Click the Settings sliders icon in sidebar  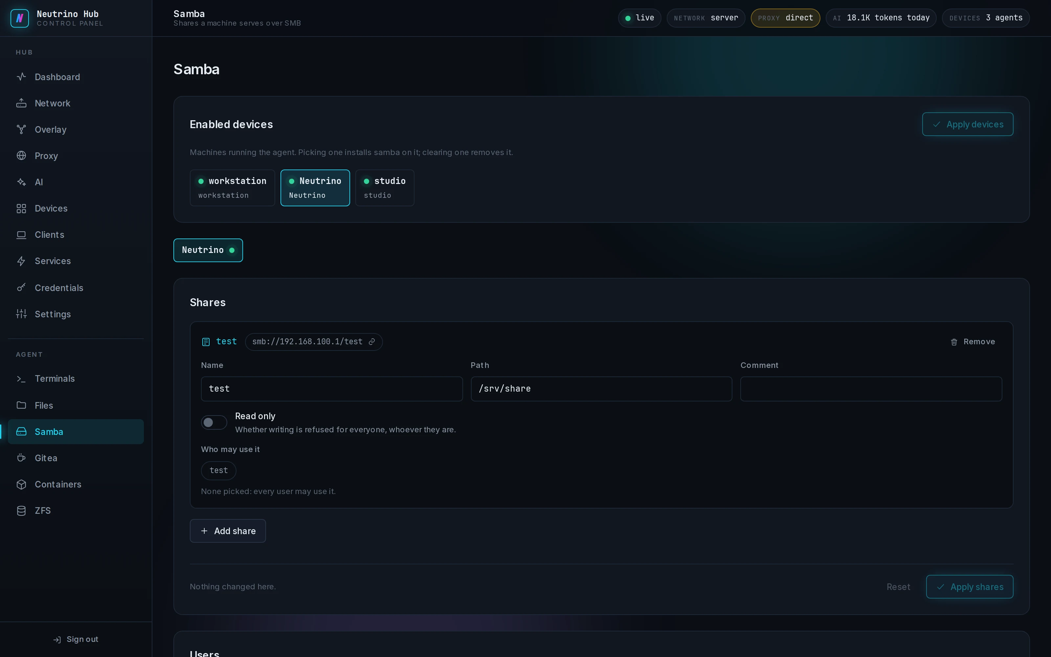coord(21,314)
